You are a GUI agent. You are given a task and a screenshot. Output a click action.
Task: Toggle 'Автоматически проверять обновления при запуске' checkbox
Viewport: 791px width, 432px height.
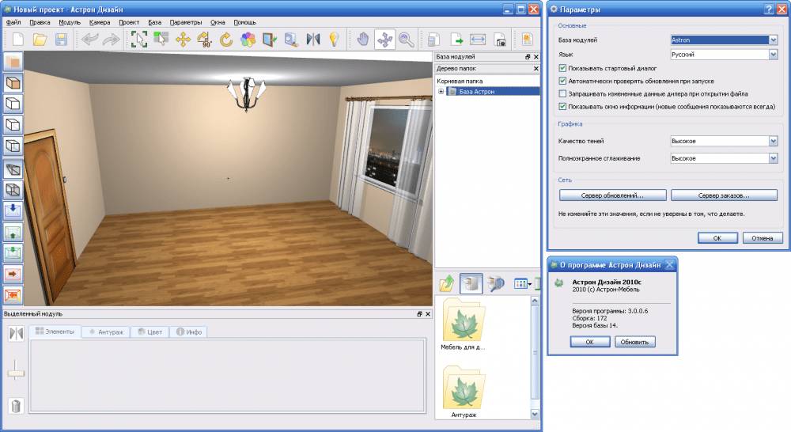point(562,81)
